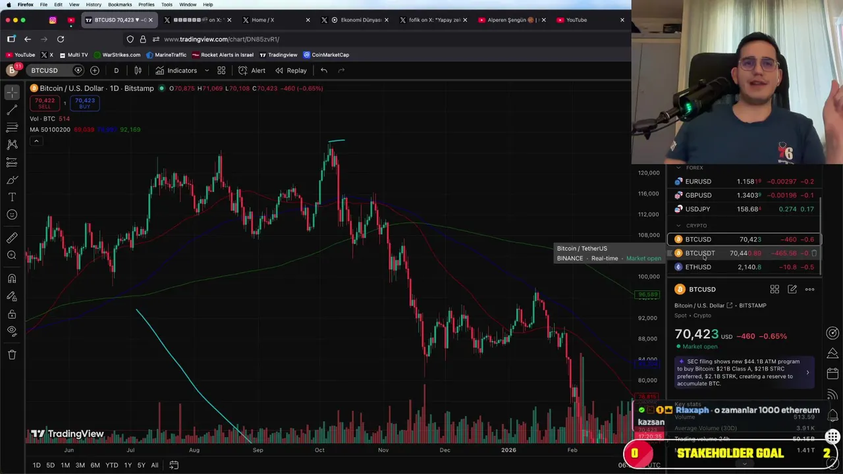Select the trend line drawing tool
The image size is (843, 474).
(x=12, y=110)
